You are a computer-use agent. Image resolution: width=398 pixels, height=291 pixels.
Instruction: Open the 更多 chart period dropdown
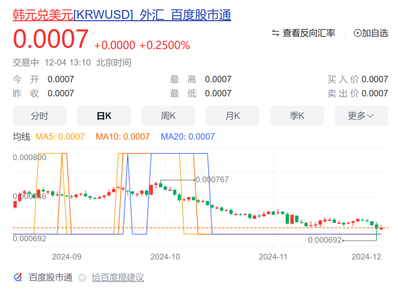(361, 116)
